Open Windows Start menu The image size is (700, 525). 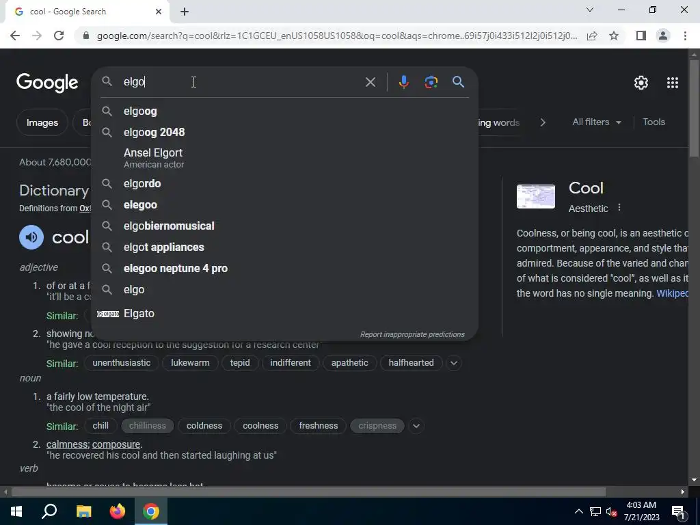16,511
